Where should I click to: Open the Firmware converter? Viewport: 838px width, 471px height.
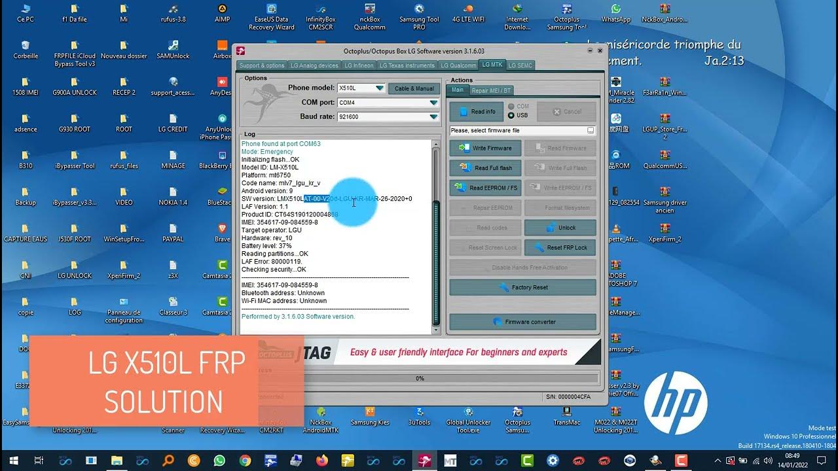pyautogui.click(x=523, y=322)
